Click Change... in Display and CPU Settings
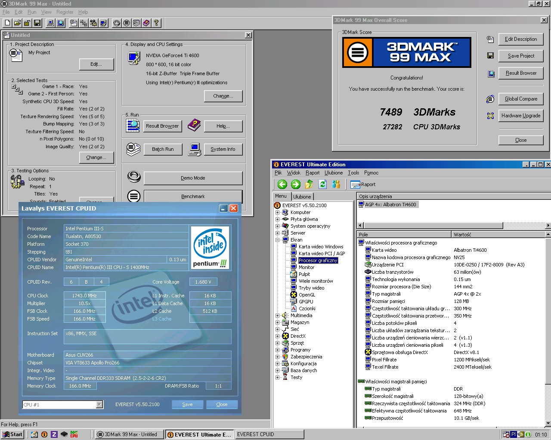This screenshot has height=440, width=551. 223,96
